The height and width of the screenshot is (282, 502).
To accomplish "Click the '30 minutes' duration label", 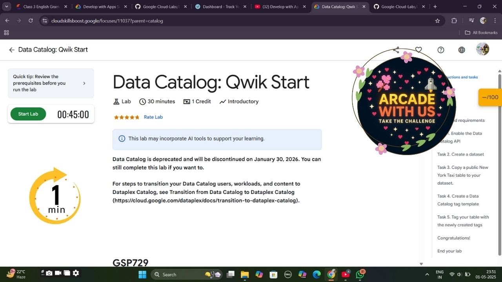I will 157,101.
